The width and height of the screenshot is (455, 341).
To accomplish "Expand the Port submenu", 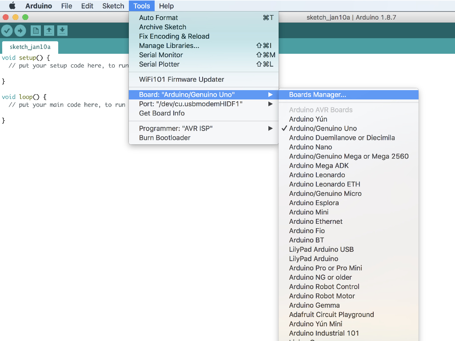I will click(204, 104).
